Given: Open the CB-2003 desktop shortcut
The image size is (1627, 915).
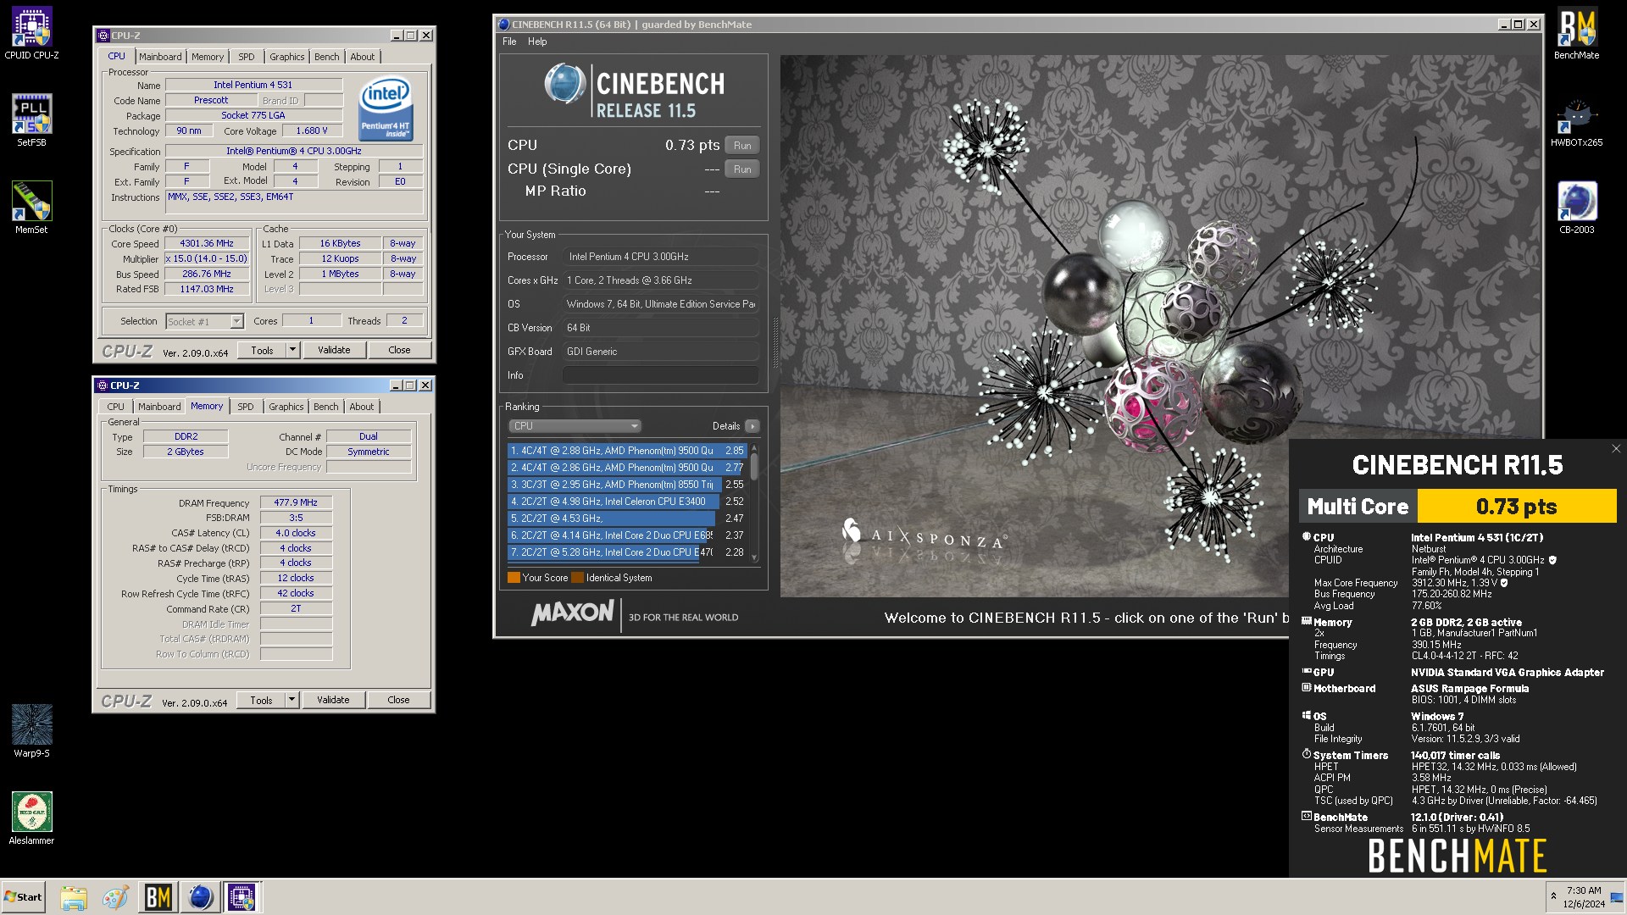Looking at the screenshot, I should 1576,208.
